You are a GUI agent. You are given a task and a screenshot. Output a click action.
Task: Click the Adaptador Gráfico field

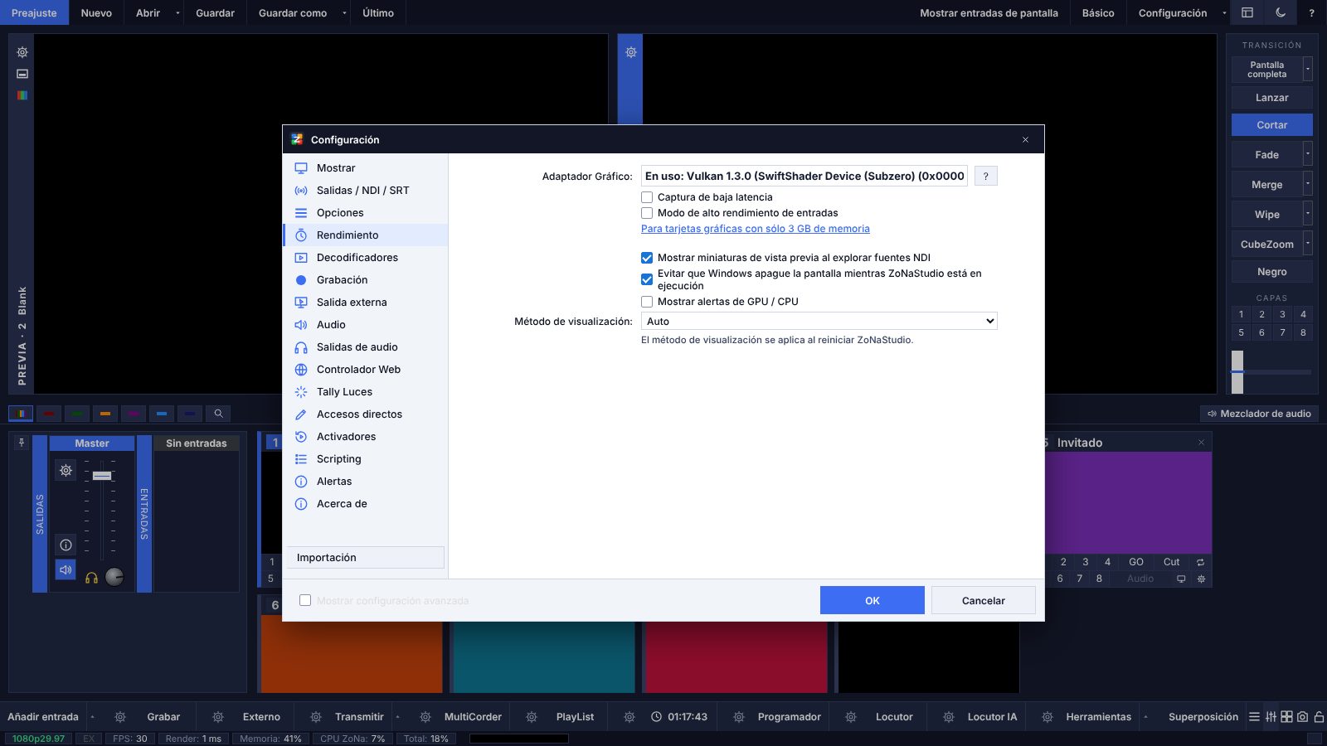pyautogui.click(x=804, y=176)
